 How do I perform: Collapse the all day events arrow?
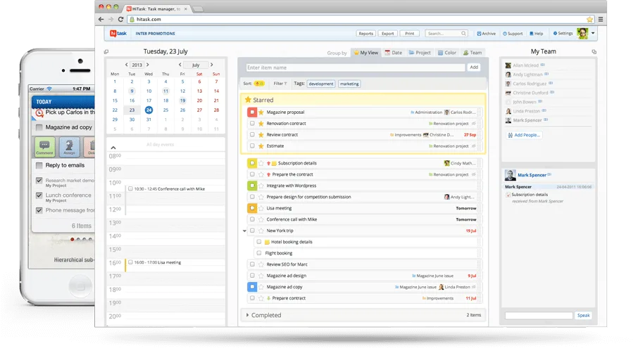click(x=113, y=148)
